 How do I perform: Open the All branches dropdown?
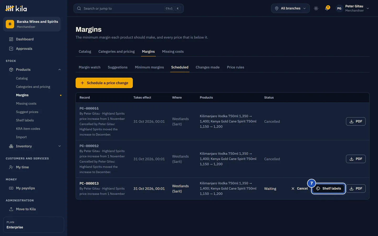pos(290,8)
